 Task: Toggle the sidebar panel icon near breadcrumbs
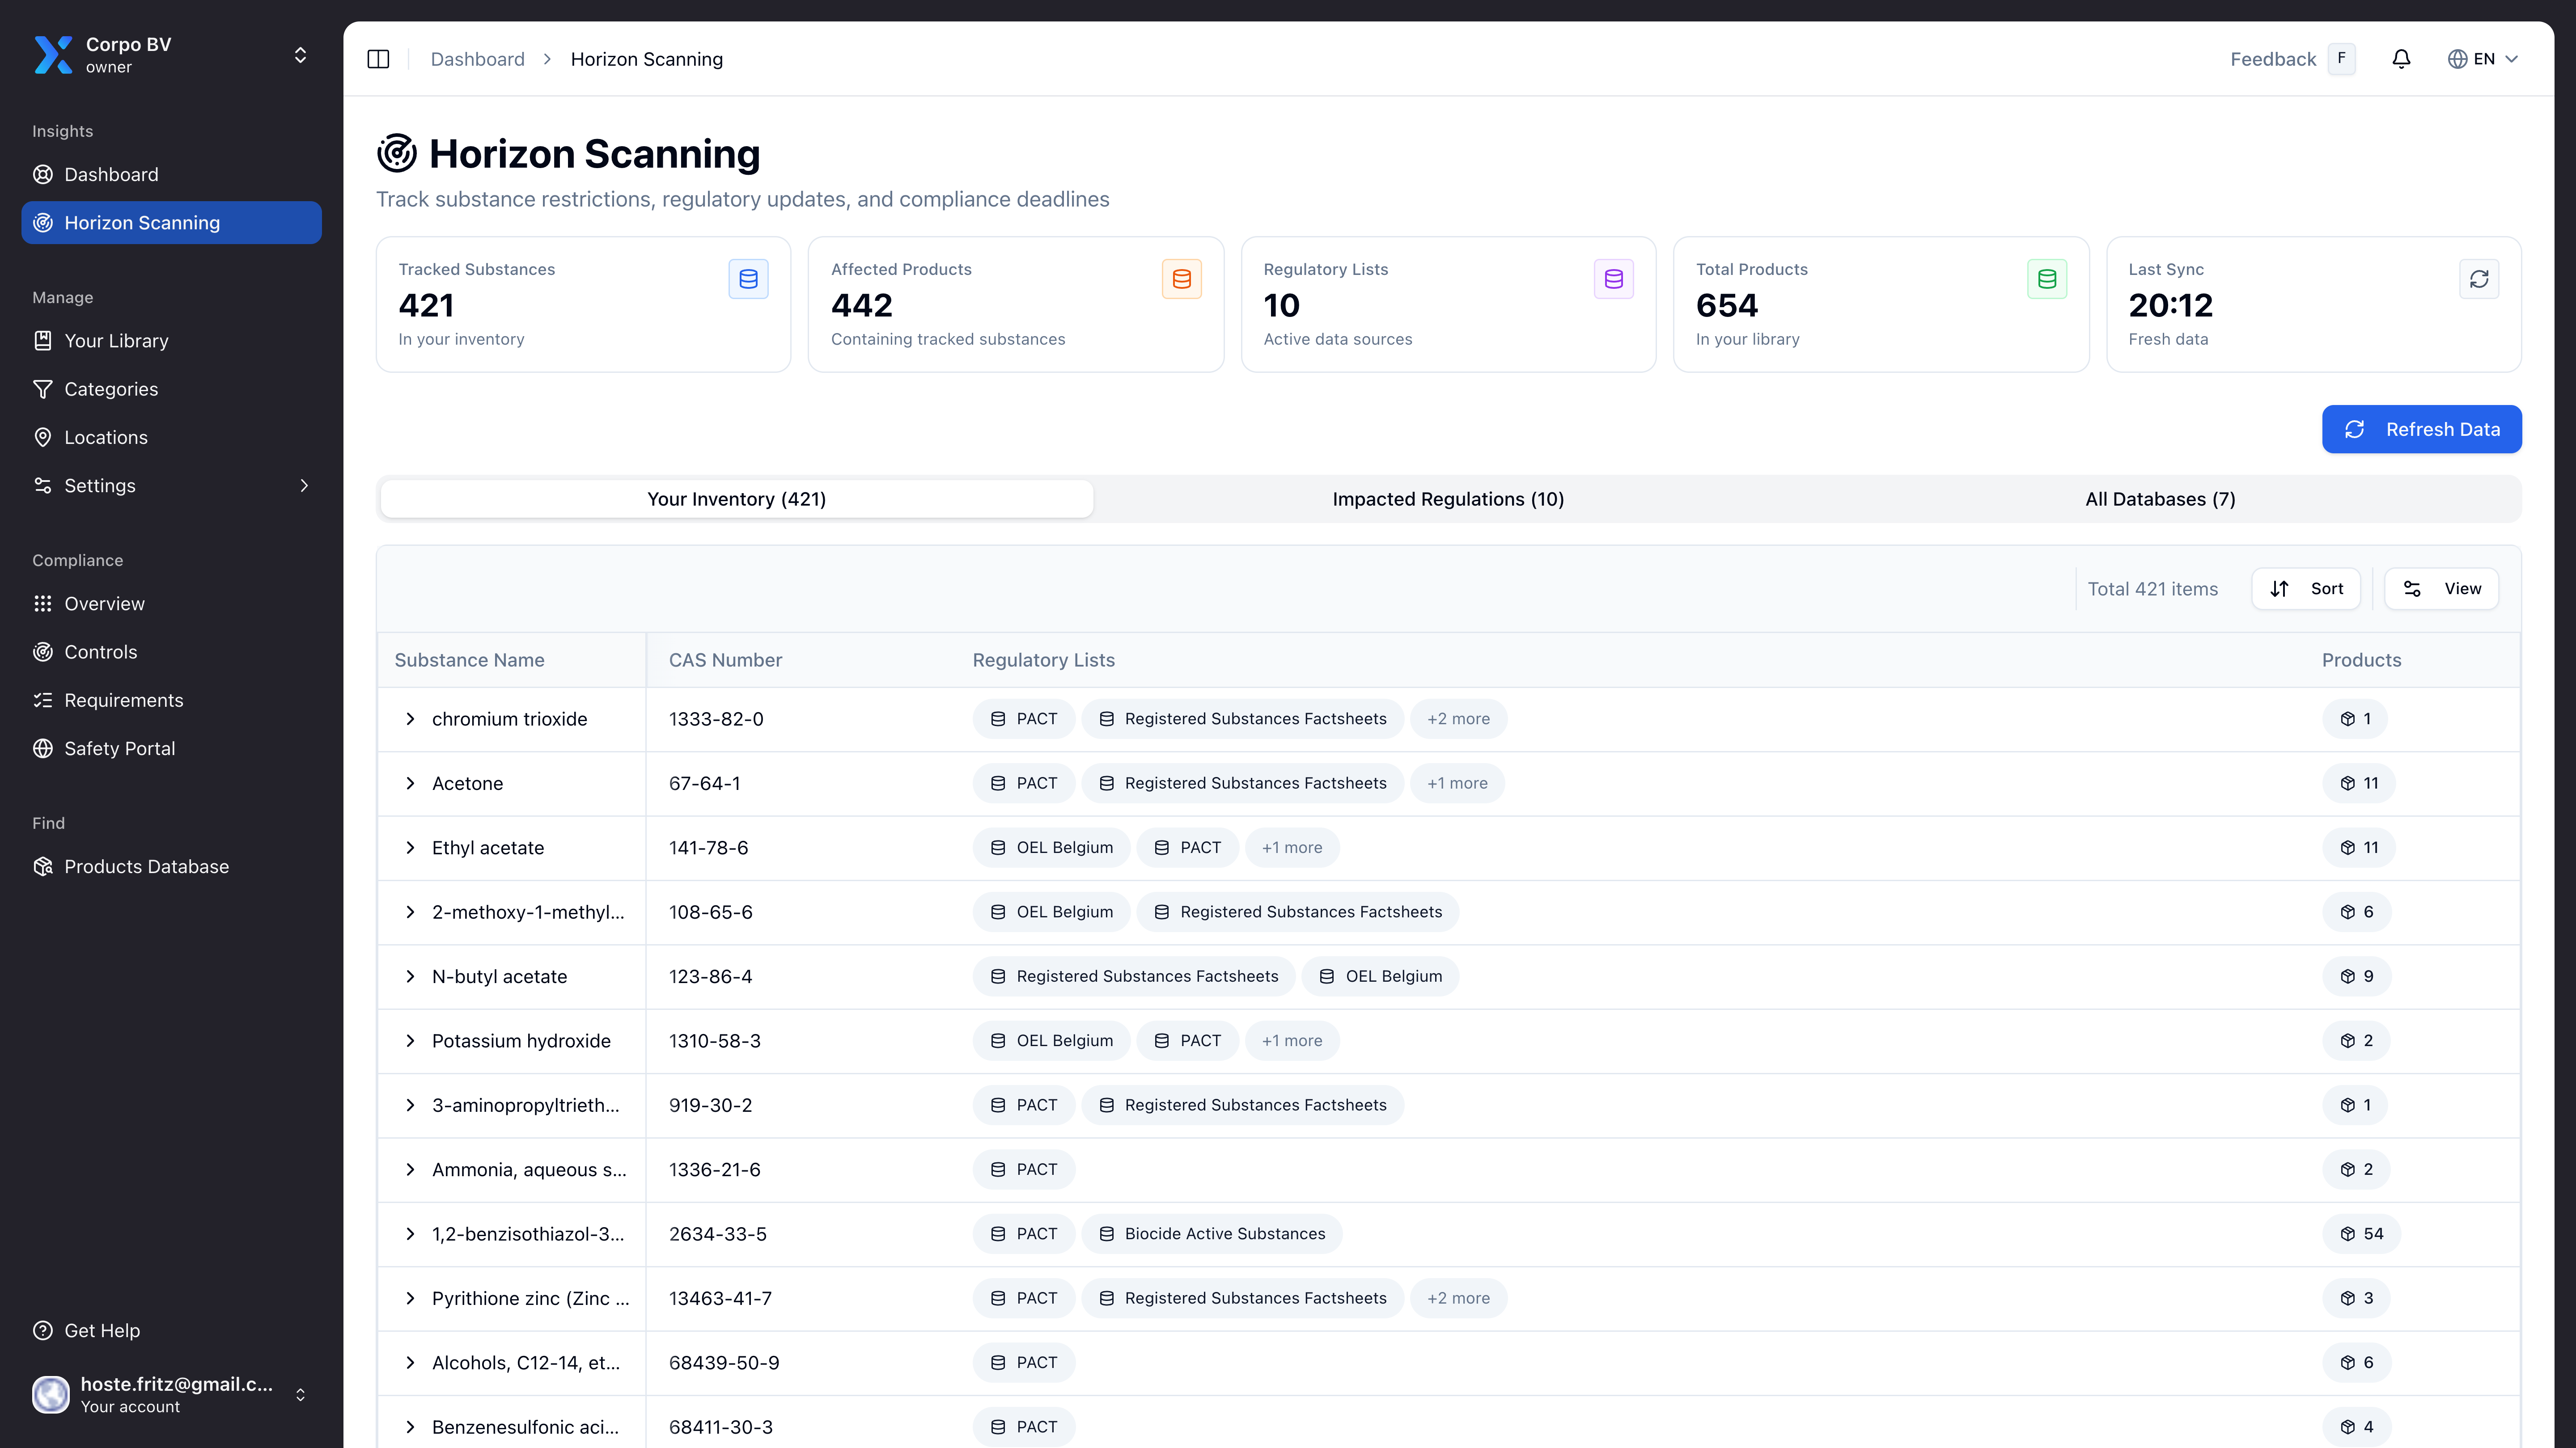coord(379,59)
